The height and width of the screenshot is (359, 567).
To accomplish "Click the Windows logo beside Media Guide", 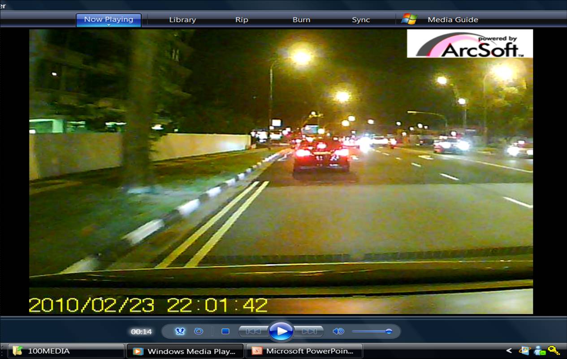I will (409, 19).
